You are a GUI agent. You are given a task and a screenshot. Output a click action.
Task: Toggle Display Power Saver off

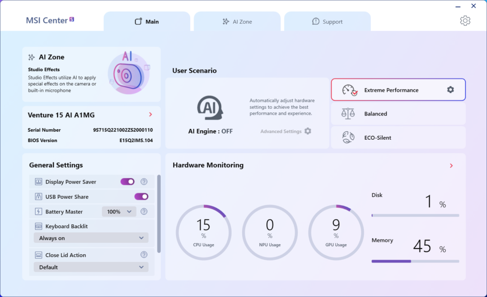127,182
